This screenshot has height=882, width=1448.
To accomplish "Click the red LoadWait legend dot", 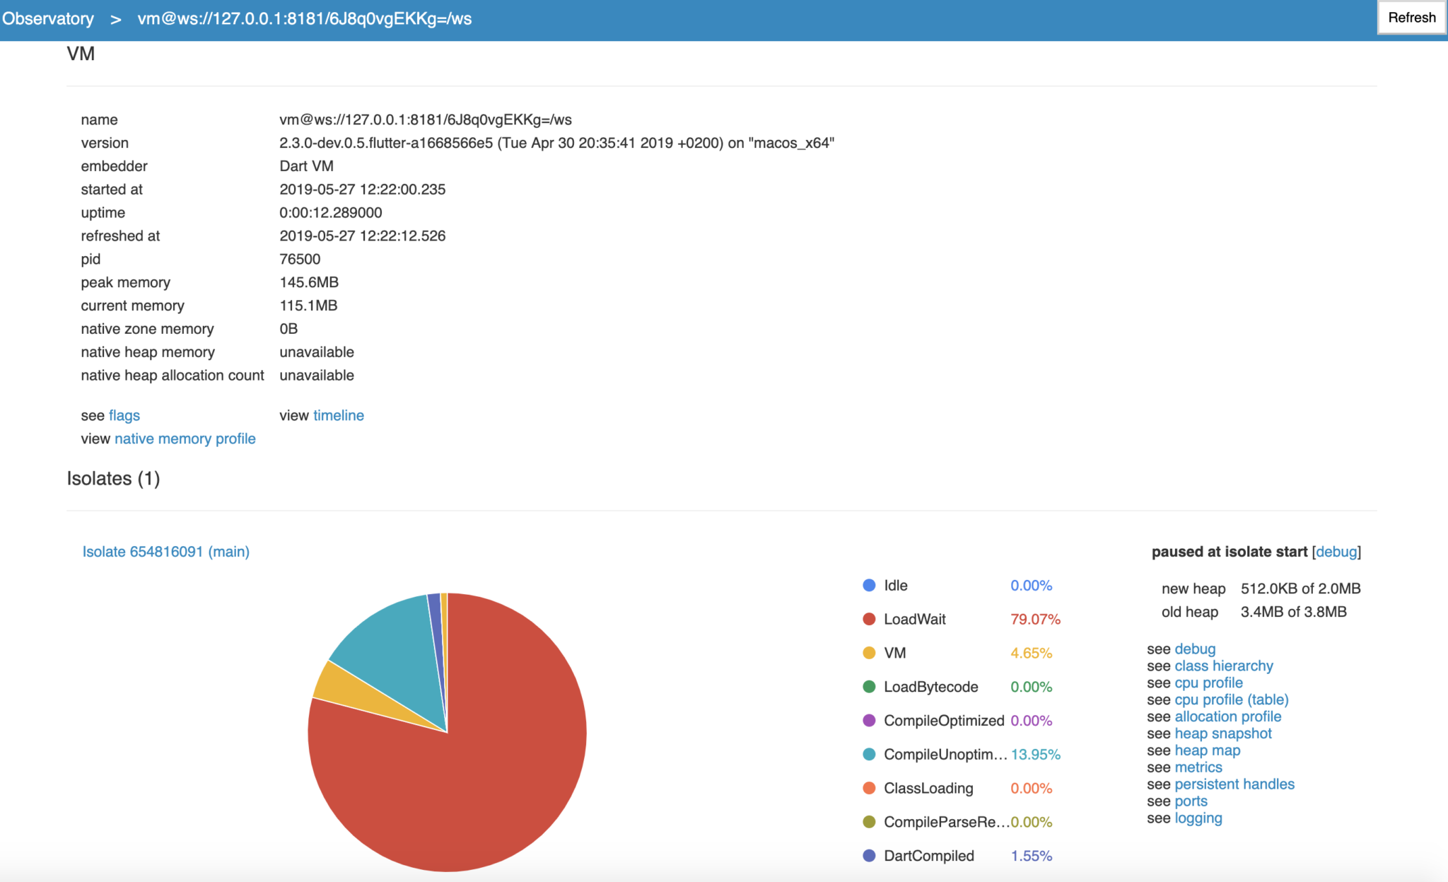I will tap(869, 619).
